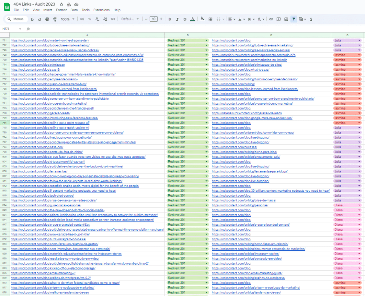Open the Google Sheets home logo

(7, 7)
